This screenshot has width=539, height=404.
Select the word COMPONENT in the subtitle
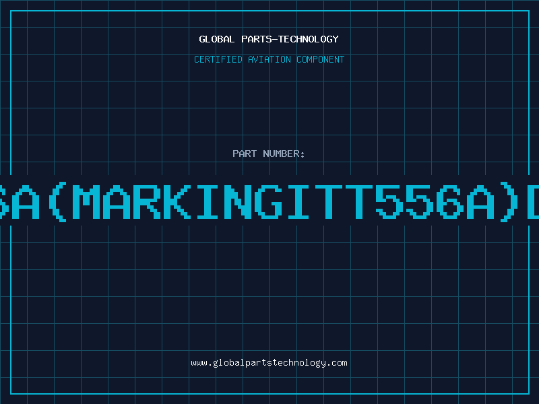pos(321,59)
